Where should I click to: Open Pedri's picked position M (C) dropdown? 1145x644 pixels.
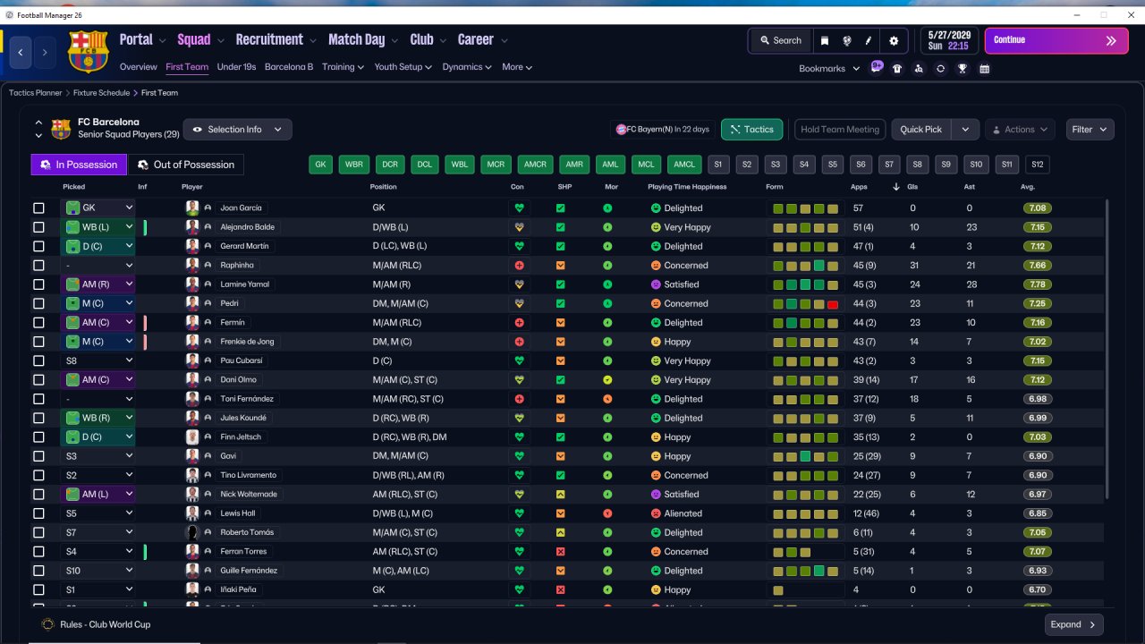tap(98, 303)
